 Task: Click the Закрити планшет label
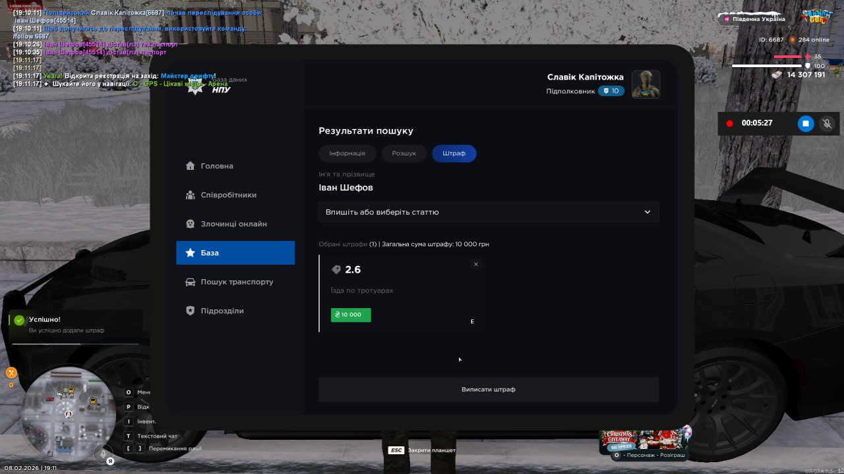click(432, 450)
